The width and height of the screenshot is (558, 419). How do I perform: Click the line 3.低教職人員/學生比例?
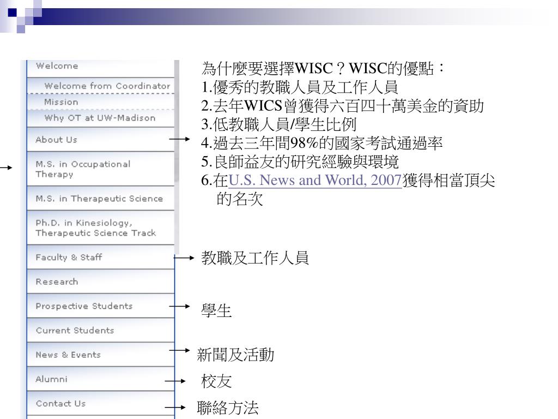[x=278, y=124]
